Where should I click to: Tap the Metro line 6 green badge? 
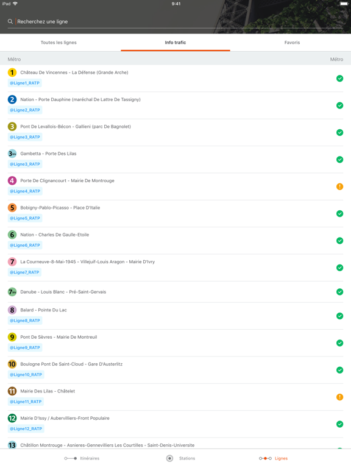12,235
